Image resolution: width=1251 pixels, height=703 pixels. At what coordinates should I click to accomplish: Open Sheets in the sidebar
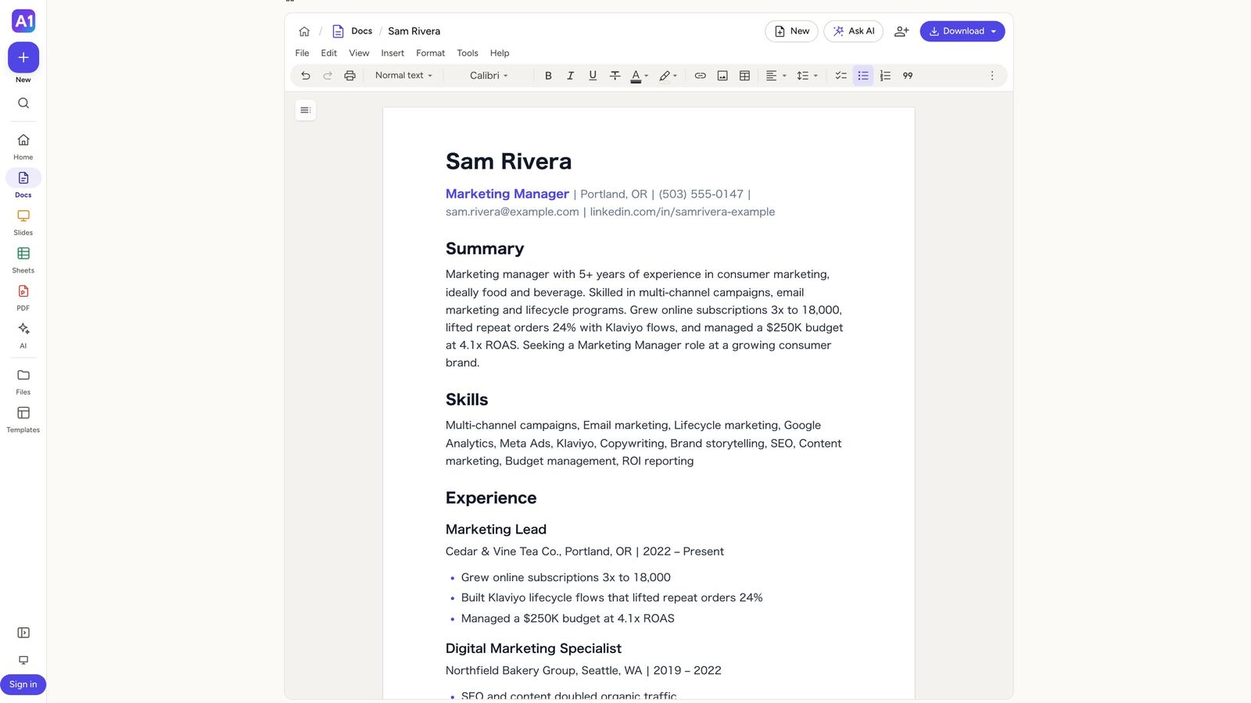pos(23,260)
